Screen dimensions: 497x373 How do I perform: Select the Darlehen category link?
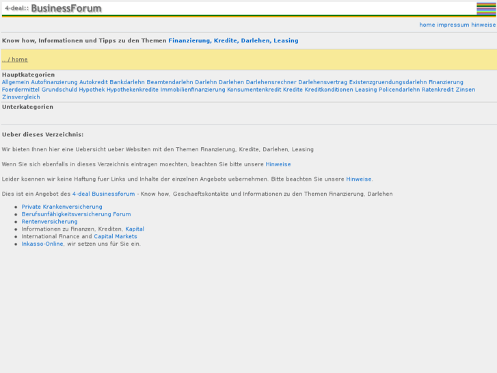pyautogui.click(x=231, y=82)
